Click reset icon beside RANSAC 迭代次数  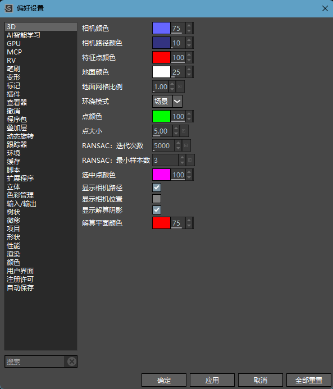(186, 145)
